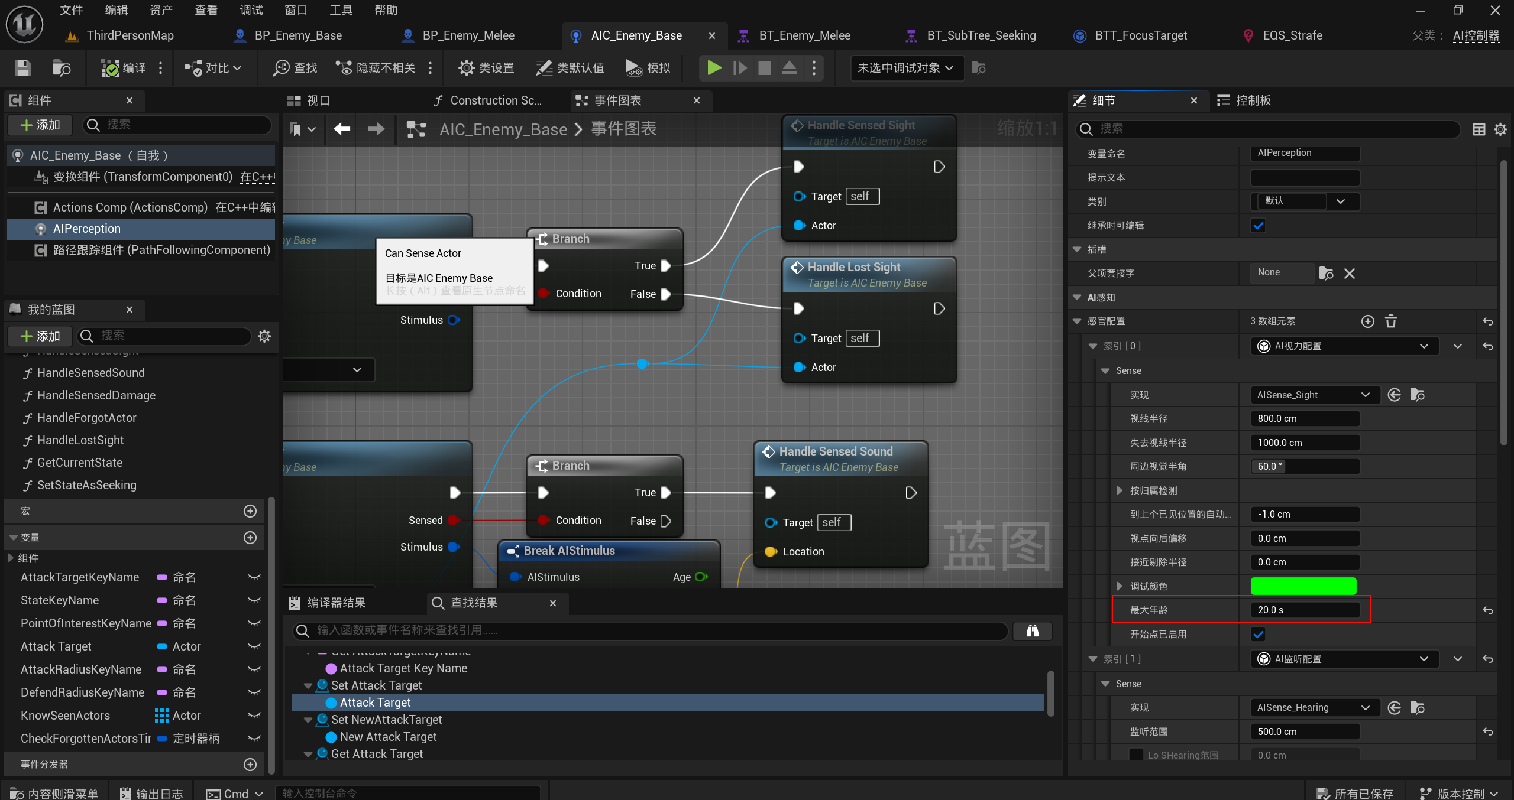Screen dimensions: 1514x800
Task: Add element to 感官配置 array
Action: tap(1367, 321)
